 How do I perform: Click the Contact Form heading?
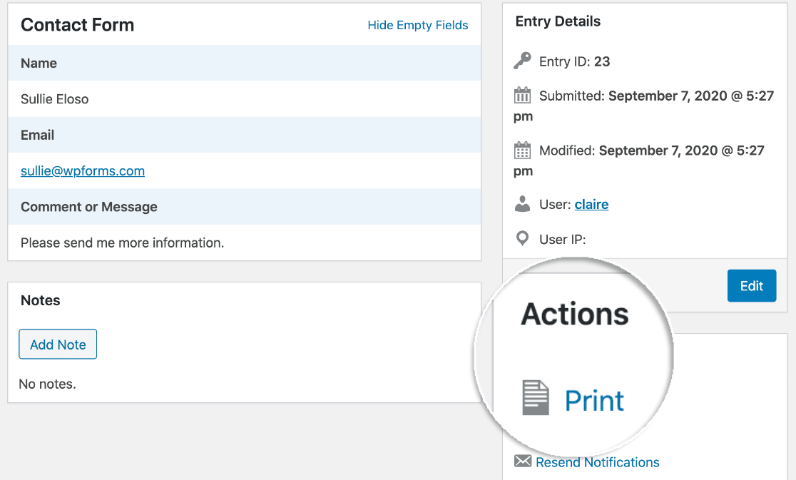78,25
